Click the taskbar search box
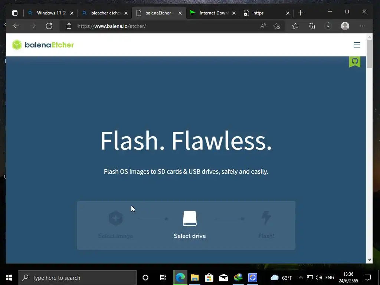The height and width of the screenshot is (285, 380). pyautogui.click(x=77, y=278)
